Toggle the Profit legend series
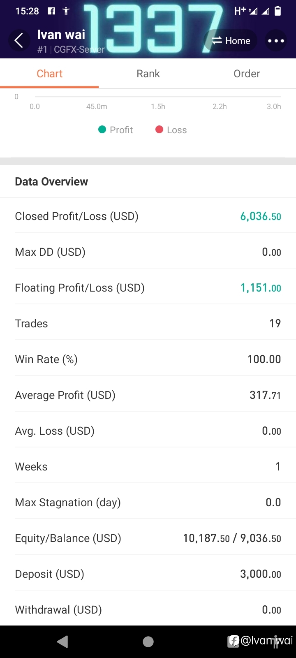The height and width of the screenshot is (658, 296). click(116, 130)
